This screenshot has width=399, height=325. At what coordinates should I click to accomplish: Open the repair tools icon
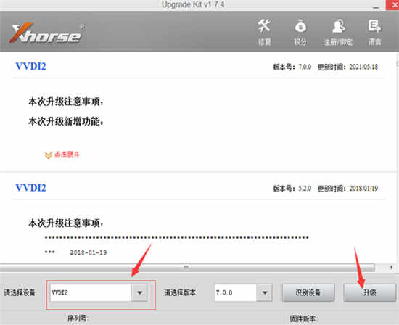(264, 25)
